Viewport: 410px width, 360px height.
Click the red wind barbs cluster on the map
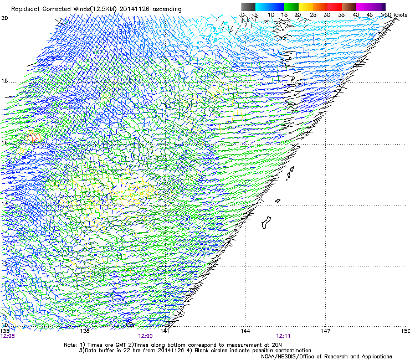(x=34, y=137)
